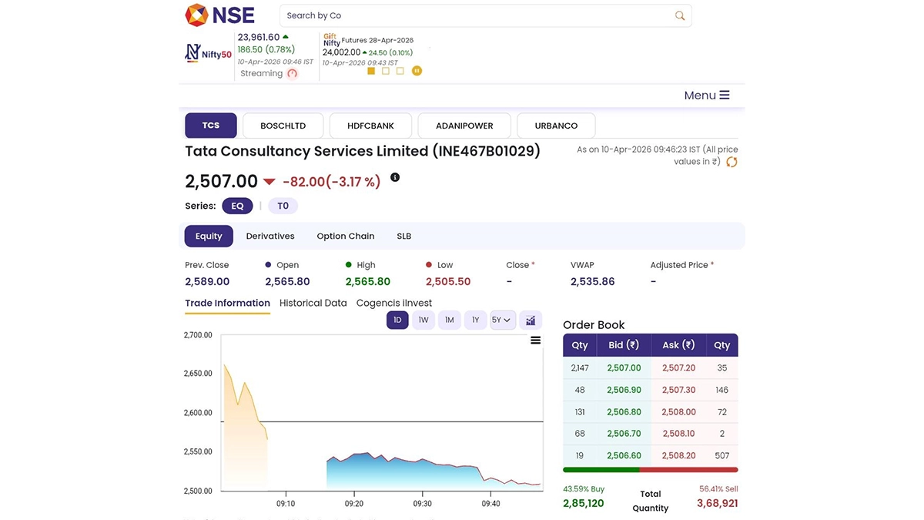924x520 pixels.
Task: Expand the 5Y range dropdown
Action: pyautogui.click(x=502, y=320)
